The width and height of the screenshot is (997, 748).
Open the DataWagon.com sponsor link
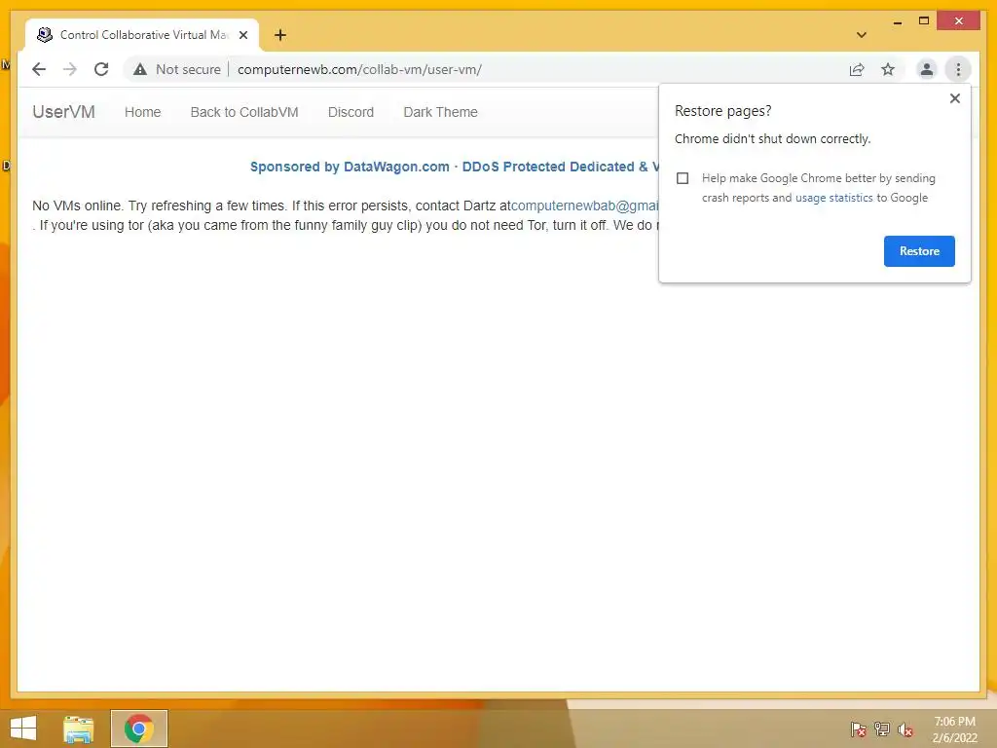455,167
